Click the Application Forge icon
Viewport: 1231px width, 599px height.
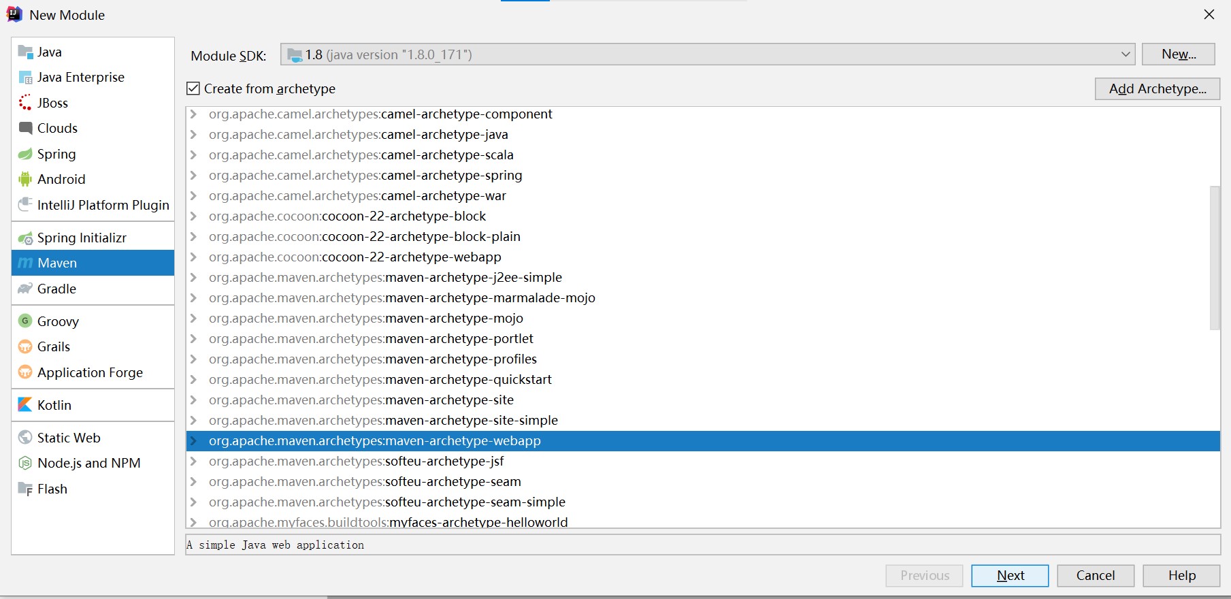25,372
